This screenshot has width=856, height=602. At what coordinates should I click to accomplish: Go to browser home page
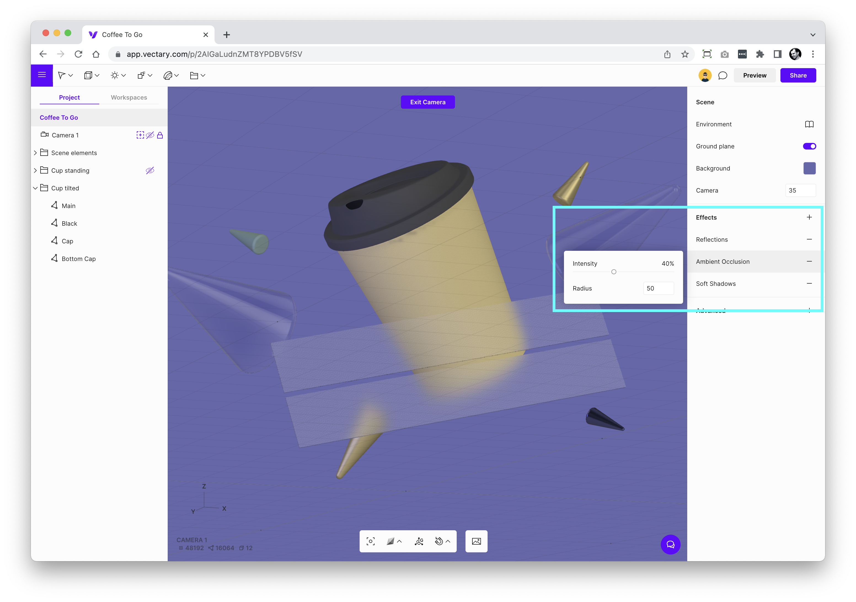point(96,54)
